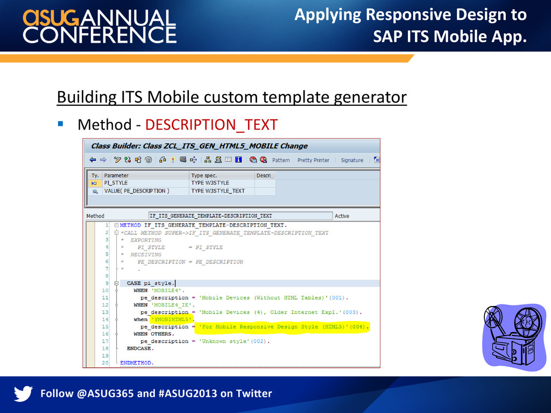The width and height of the screenshot is (551, 413).
Task: Collapse the METHOD block on line 1
Action: (116, 225)
